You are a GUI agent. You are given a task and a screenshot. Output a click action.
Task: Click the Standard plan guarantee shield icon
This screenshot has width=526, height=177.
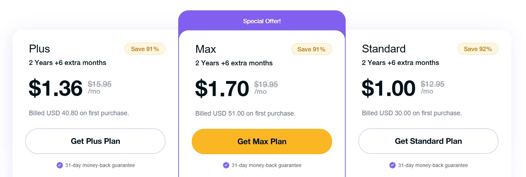(393, 165)
